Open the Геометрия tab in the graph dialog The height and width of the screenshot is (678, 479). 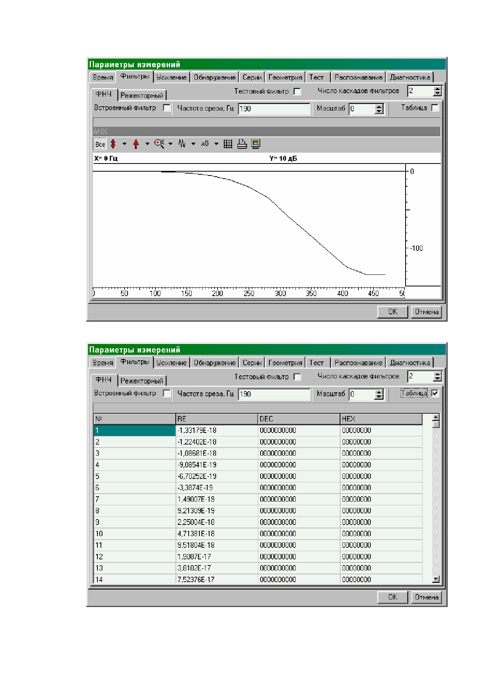tap(285, 77)
